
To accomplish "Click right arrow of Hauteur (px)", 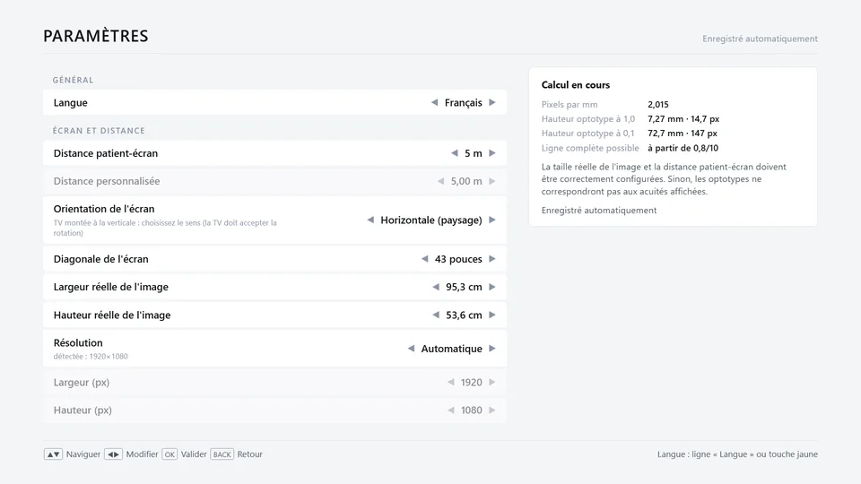I will point(492,411).
